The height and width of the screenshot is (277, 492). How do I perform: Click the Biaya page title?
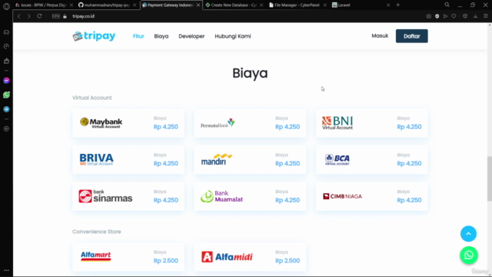250,73
